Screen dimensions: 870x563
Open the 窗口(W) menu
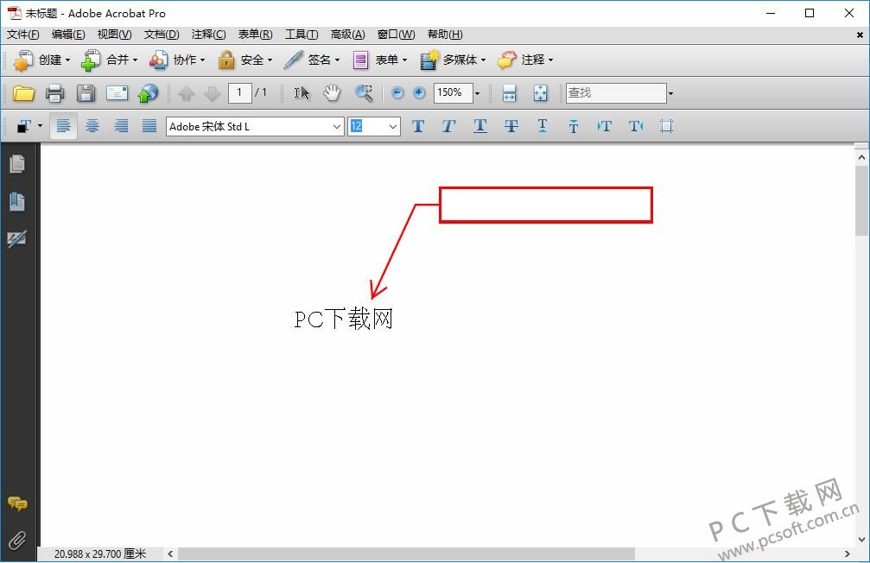397,35
